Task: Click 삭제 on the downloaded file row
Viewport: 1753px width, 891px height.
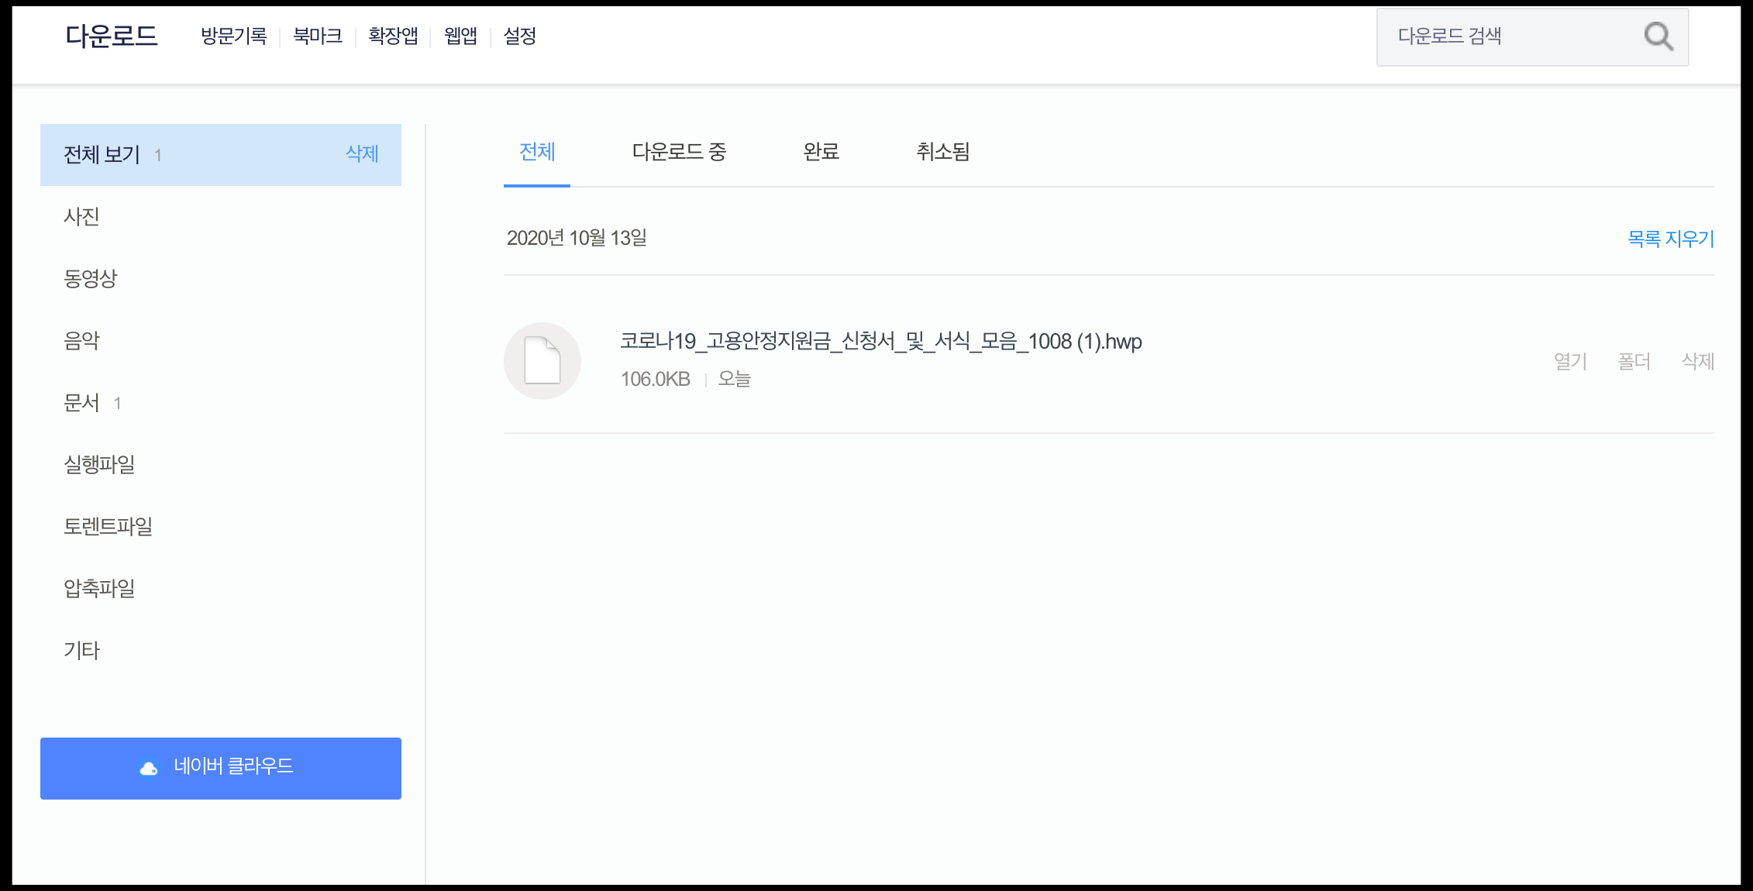Action: (x=1697, y=361)
